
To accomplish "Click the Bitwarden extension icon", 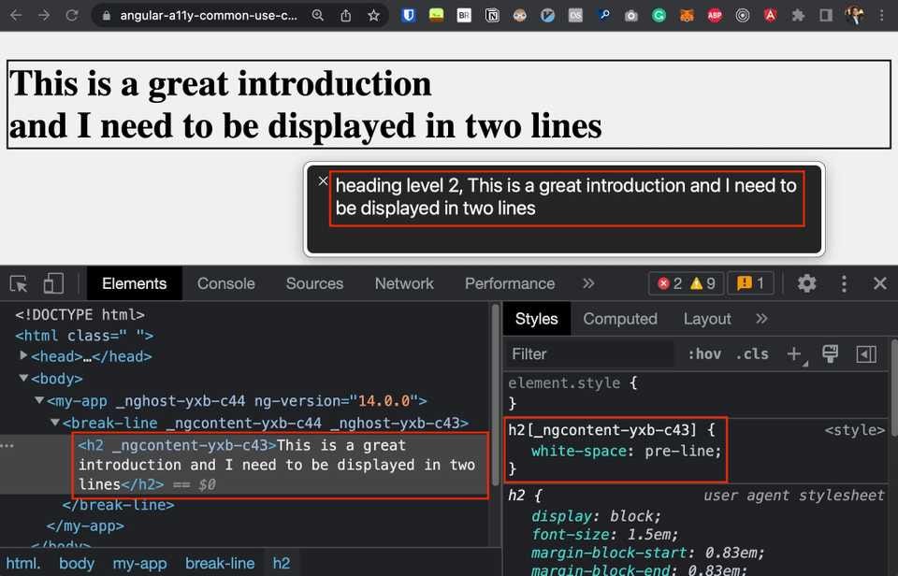I will (410, 15).
